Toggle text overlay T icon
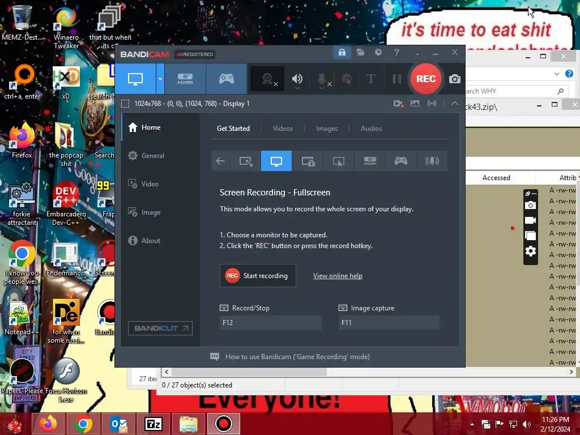 click(x=370, y=79)
